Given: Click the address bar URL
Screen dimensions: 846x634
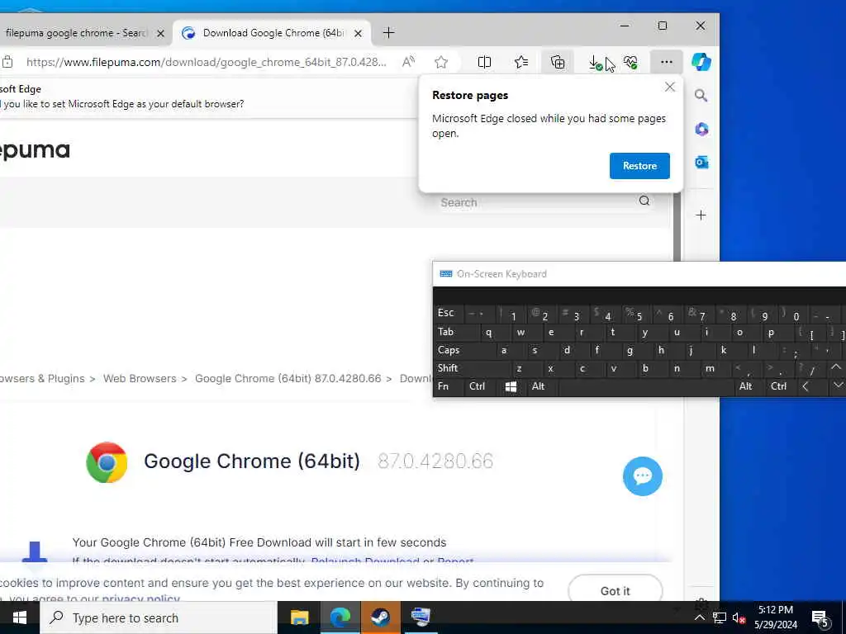Looking at the screenshot, I should pos(206,63).
